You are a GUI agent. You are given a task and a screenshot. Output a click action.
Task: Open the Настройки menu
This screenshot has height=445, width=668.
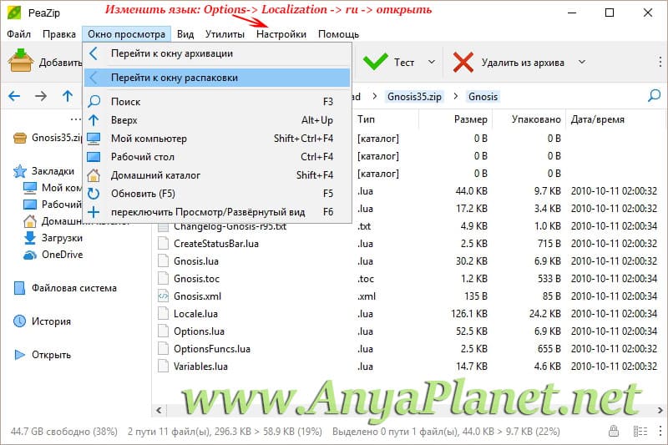[281, 34]
